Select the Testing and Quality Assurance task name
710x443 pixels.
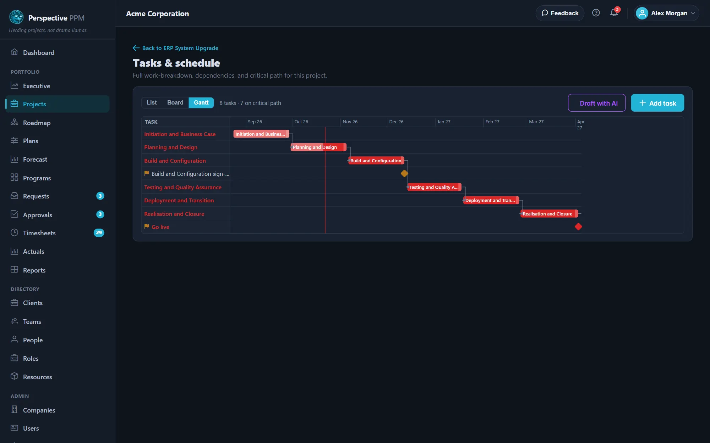[183, 187]
